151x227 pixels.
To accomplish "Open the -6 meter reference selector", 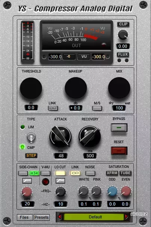I will coord(69,56).
